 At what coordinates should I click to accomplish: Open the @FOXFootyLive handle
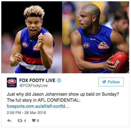point(33,86)
